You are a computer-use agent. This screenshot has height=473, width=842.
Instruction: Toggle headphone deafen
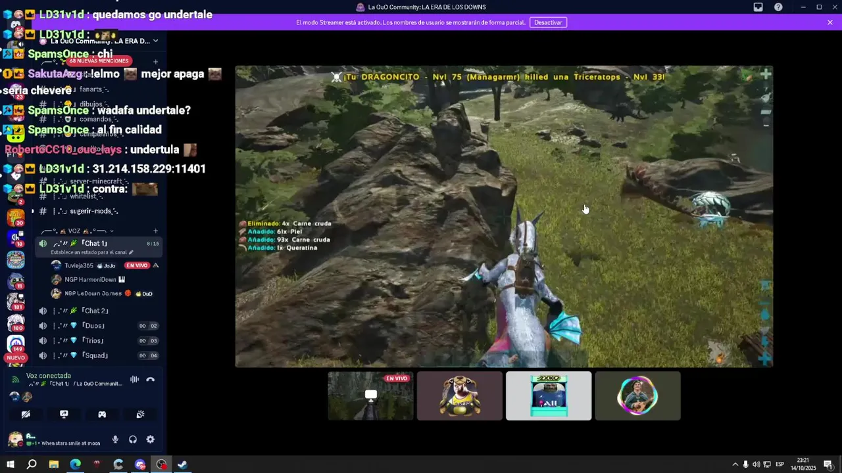[x=133, y=439]
